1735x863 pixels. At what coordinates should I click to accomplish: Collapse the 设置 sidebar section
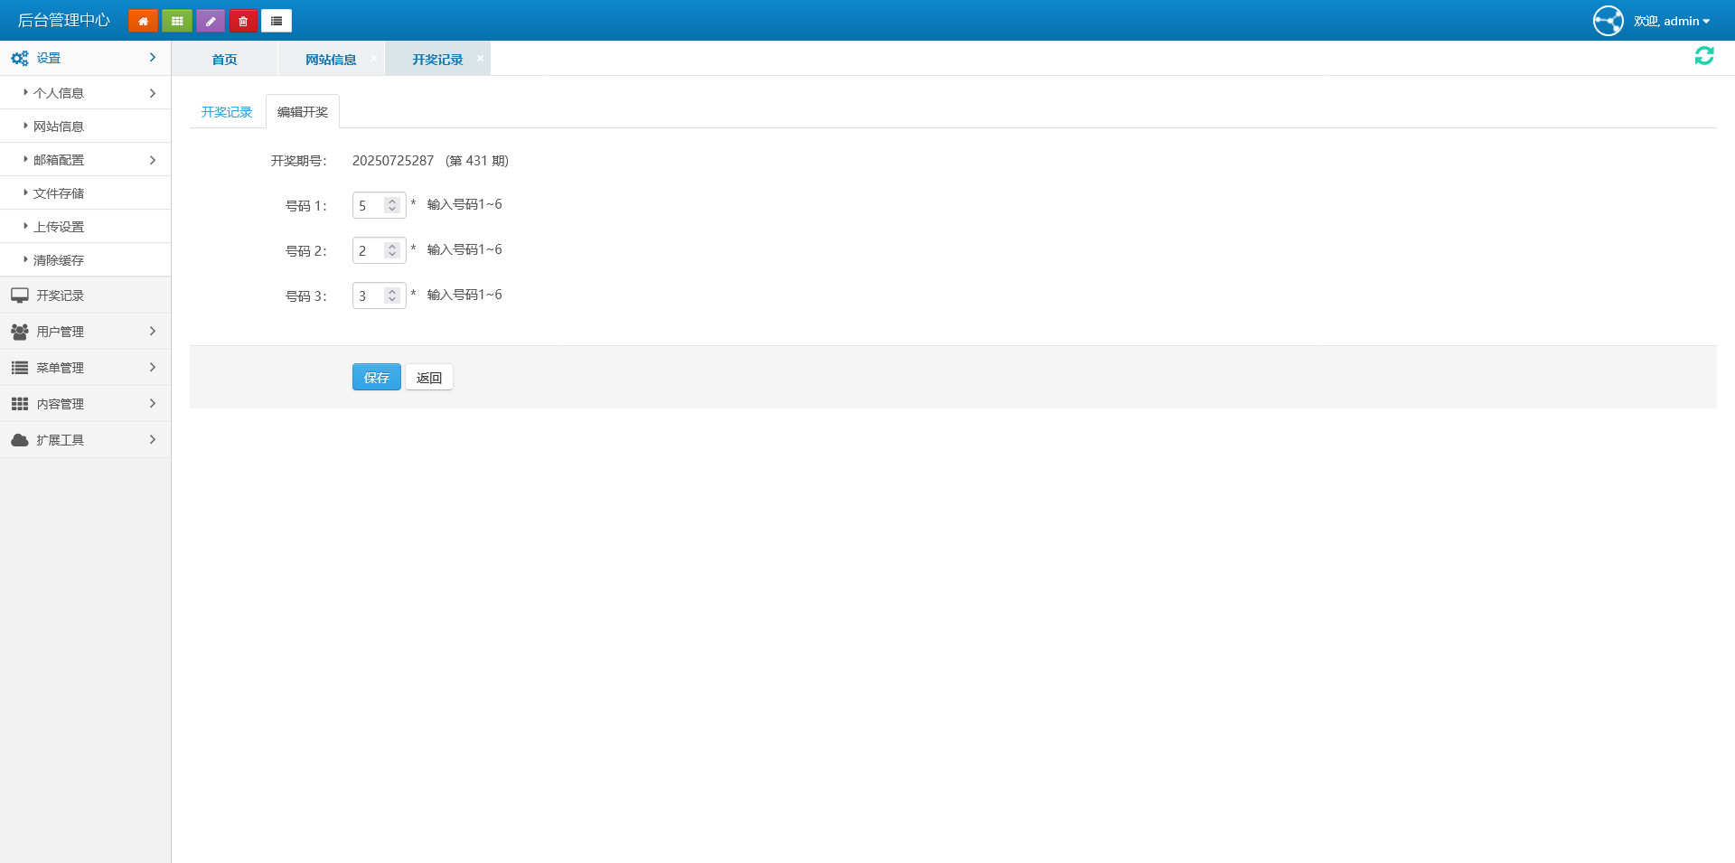[152, 58]
